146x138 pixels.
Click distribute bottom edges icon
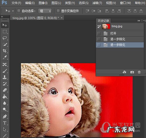[x=141, y=11]
